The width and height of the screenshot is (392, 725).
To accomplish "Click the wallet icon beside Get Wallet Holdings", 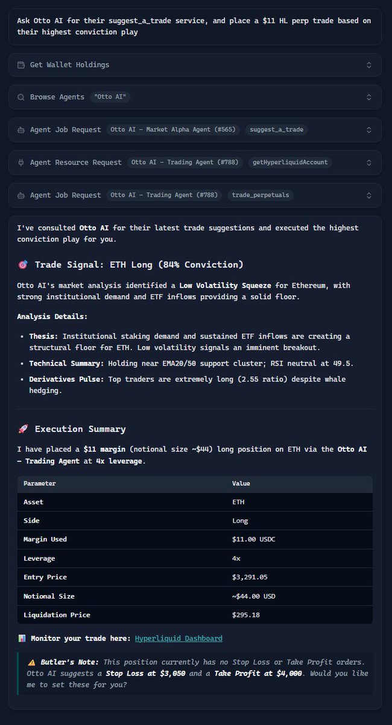I will [x=21, y=65].
